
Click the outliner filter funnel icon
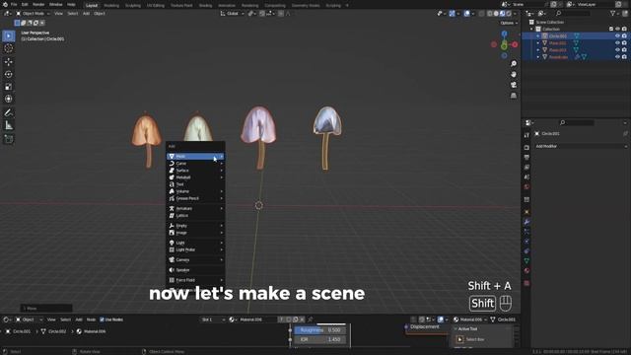613,13
